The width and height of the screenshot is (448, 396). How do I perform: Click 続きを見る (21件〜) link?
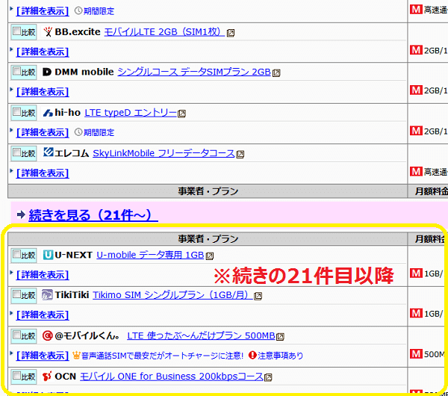(x=93, y=215)
